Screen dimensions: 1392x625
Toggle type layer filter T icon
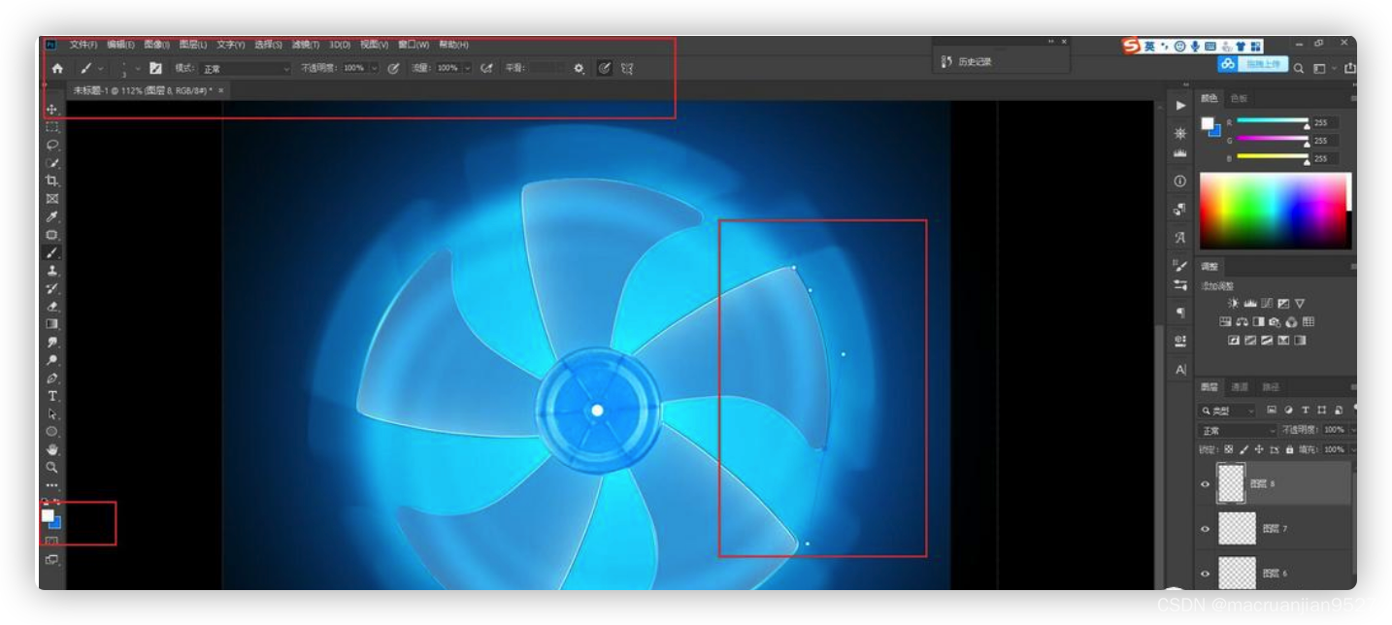click(x=1306, y=411)
